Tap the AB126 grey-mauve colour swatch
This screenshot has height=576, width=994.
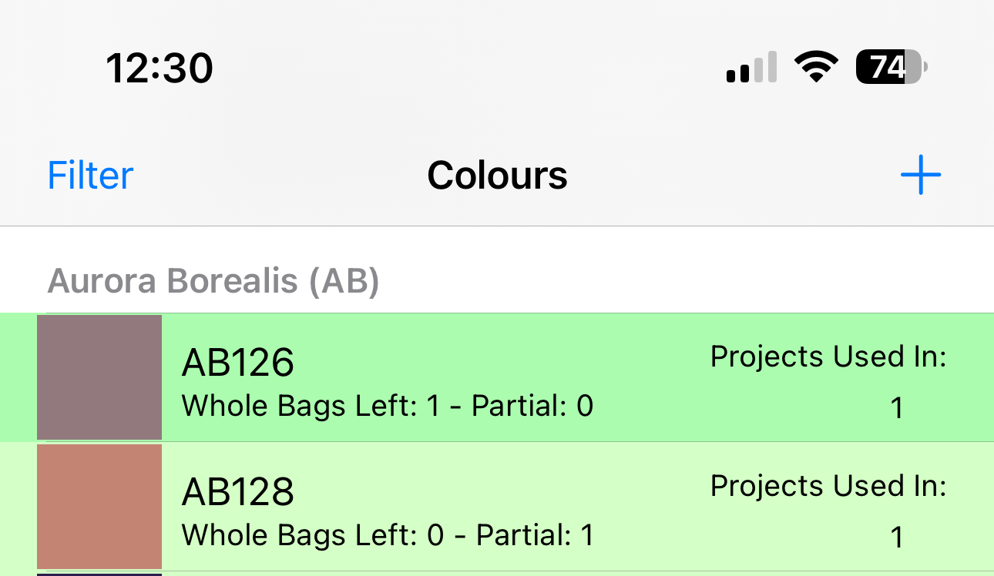coord(99,377)
